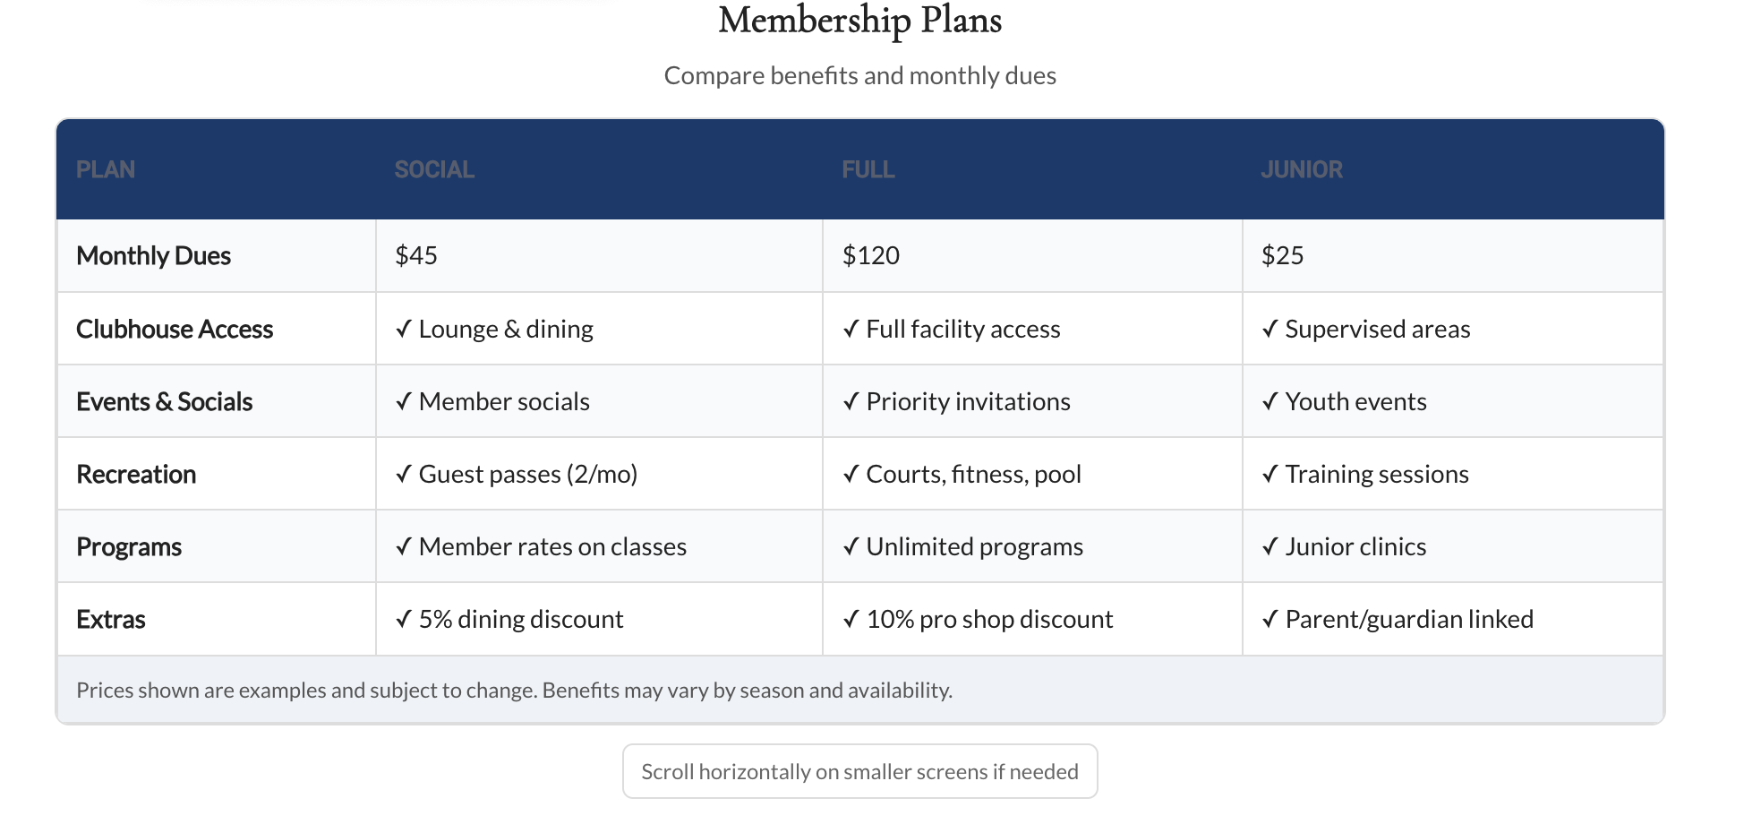The width and height of the screenshot is (1744, 824).
Task: Click the checkmark beside Full facility access
Action: tap(851, 330)
